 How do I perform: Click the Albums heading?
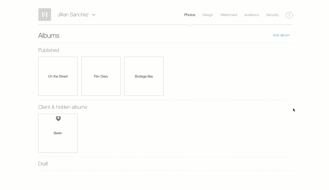click(x=49, y=35)
